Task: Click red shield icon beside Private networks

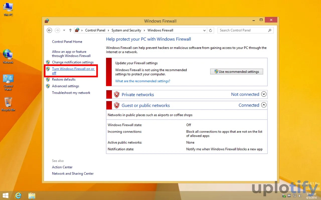Action: pos(117,94)
